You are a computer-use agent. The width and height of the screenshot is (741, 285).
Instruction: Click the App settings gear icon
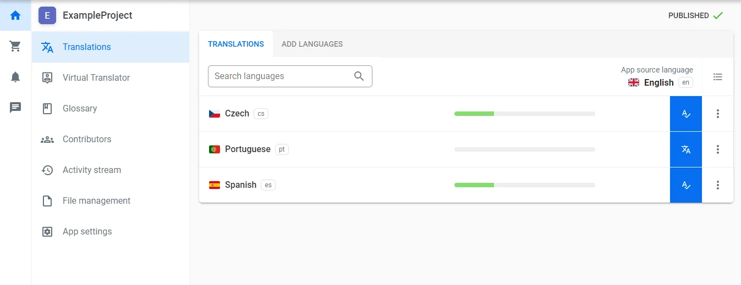coord(47,232)
